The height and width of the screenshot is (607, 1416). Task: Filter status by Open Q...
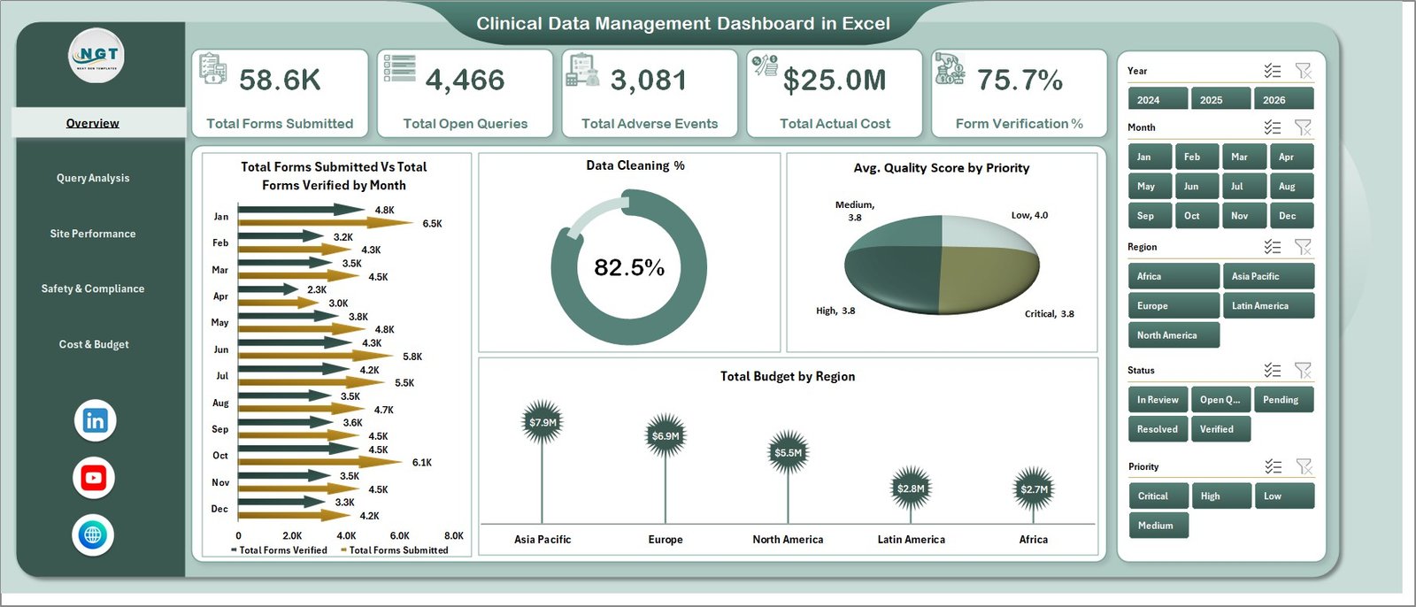pyautogui.click(x=1220, y=399)
